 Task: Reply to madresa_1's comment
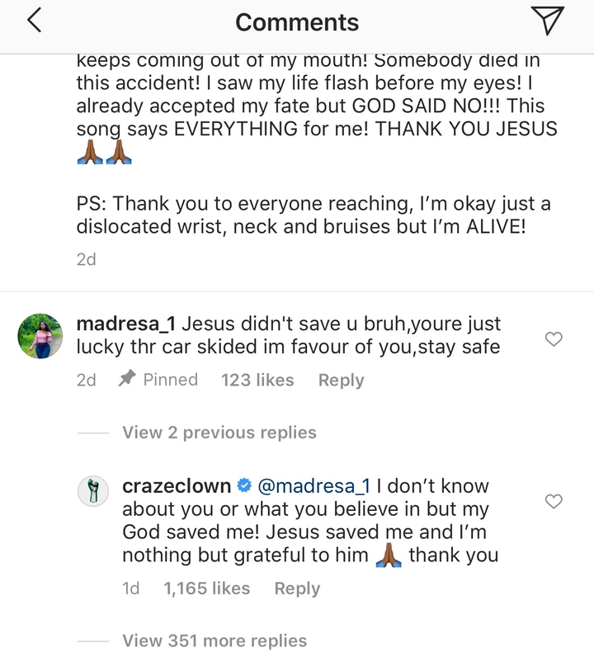click(341, 380)
